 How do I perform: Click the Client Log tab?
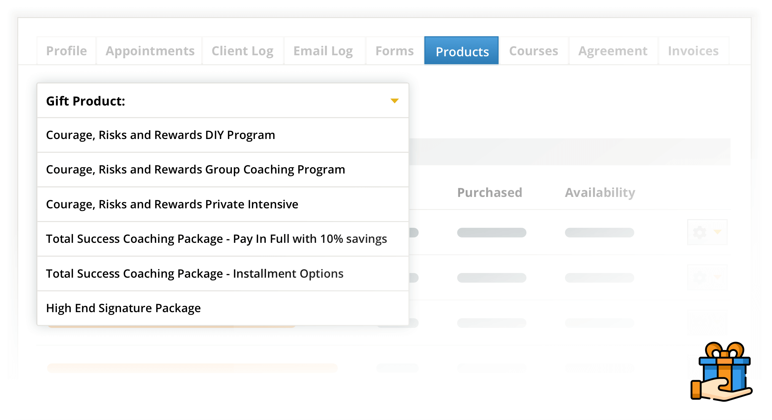(x=243, y=50)
